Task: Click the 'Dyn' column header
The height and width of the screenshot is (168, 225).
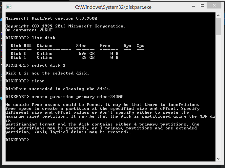Action: tap(127, 46)
